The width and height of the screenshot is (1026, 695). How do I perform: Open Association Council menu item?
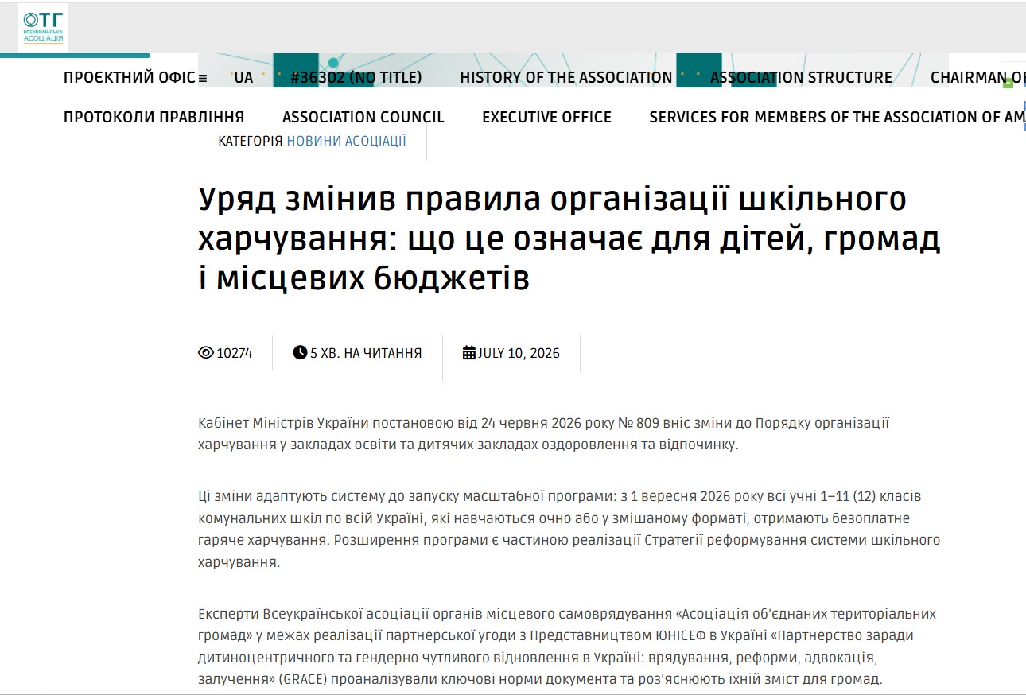[363, 118]
